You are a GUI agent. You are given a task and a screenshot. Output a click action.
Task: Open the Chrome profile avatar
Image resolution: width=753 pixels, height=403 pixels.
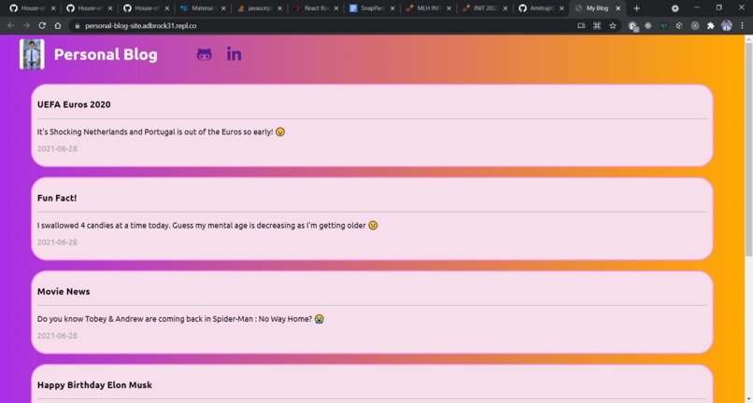point(727,26)
